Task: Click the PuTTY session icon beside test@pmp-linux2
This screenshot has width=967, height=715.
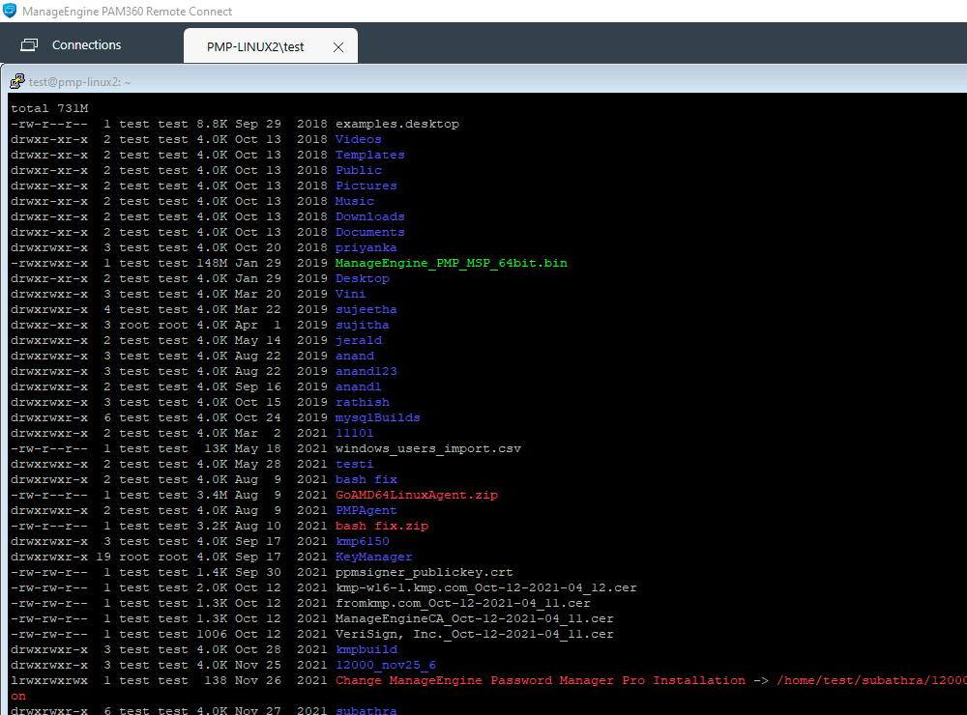Action: pyautogui.click(x=17, y=81)
